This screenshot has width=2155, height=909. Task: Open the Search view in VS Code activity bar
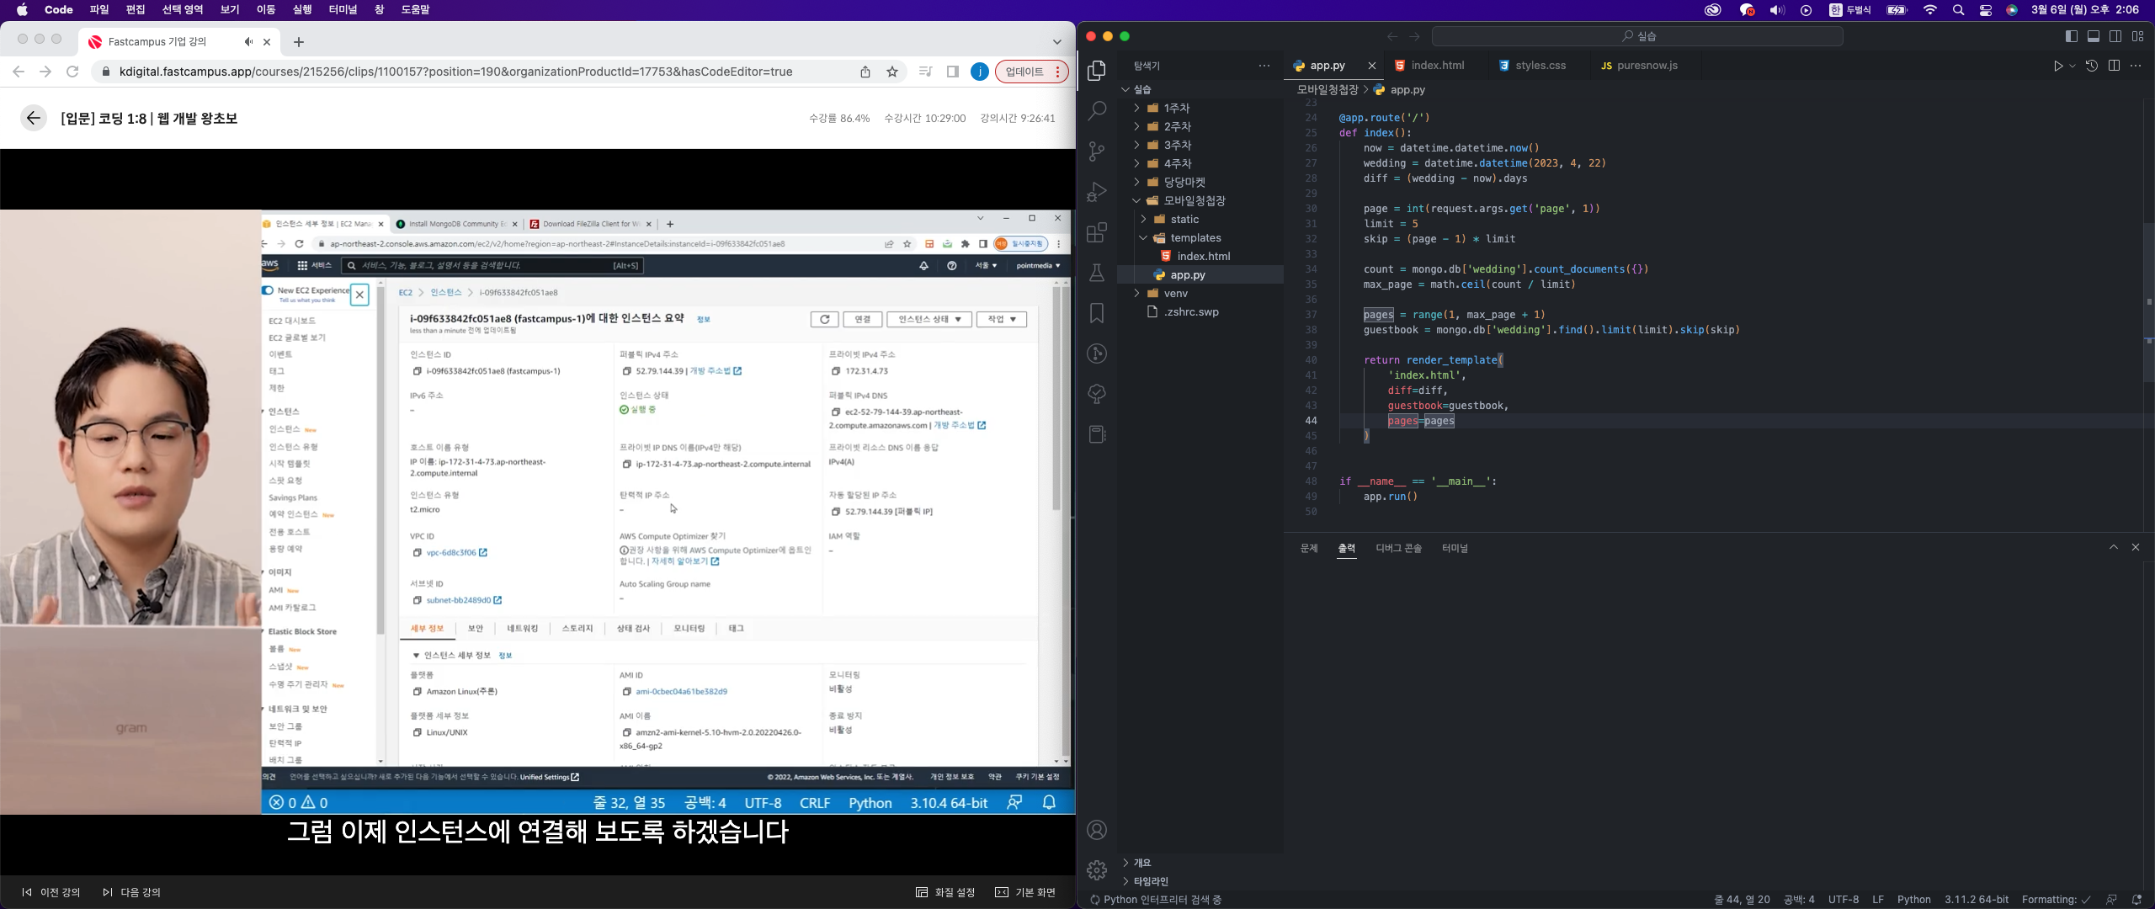[1096, 111]
